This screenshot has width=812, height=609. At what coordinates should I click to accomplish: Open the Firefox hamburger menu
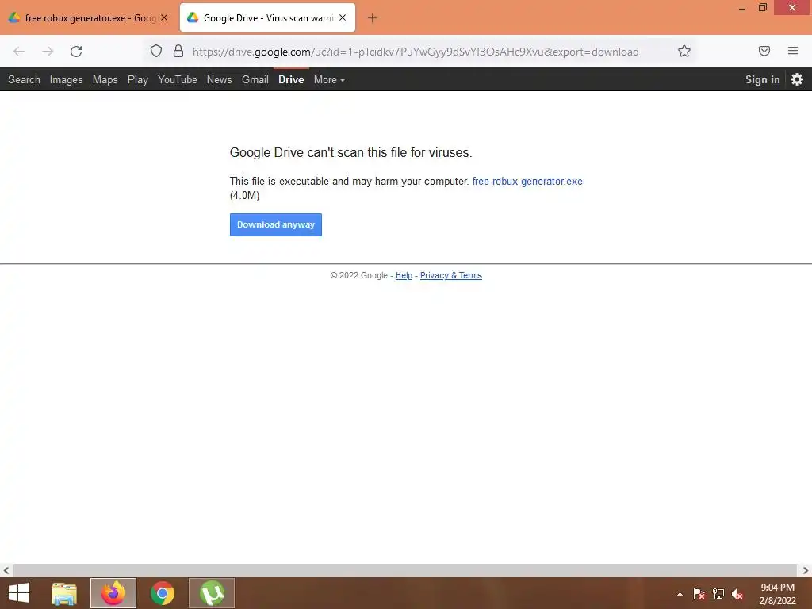pos(793,51)
